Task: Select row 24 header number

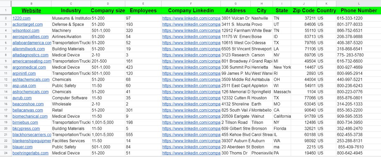Action: (6, 153)
